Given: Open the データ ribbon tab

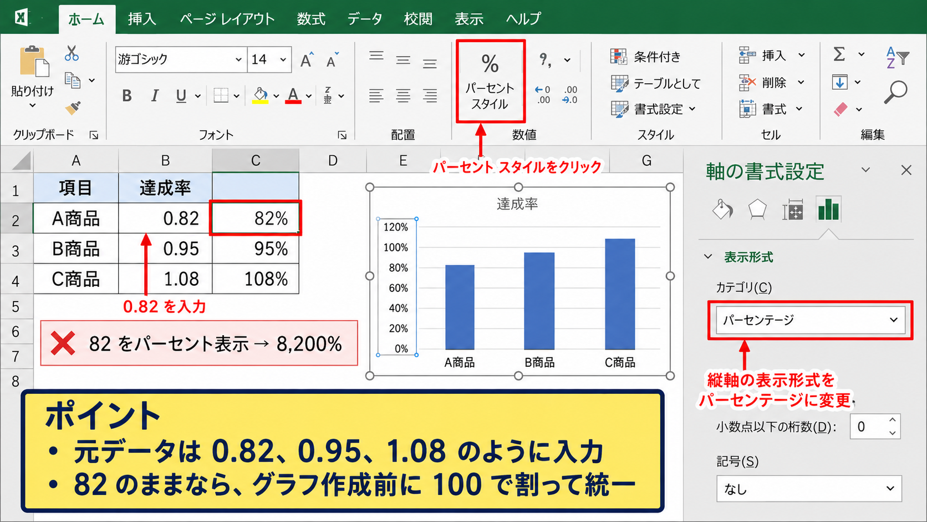Looking at the screenshot, I should pyautogui.click(x=365, y=19).
